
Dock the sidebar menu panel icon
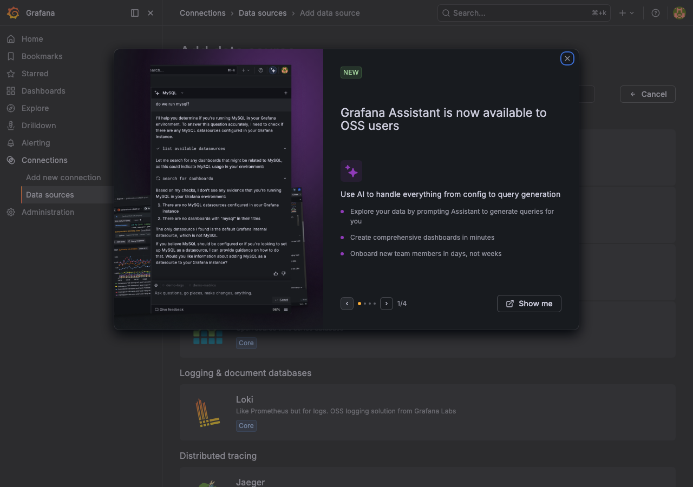click(135, 13)
